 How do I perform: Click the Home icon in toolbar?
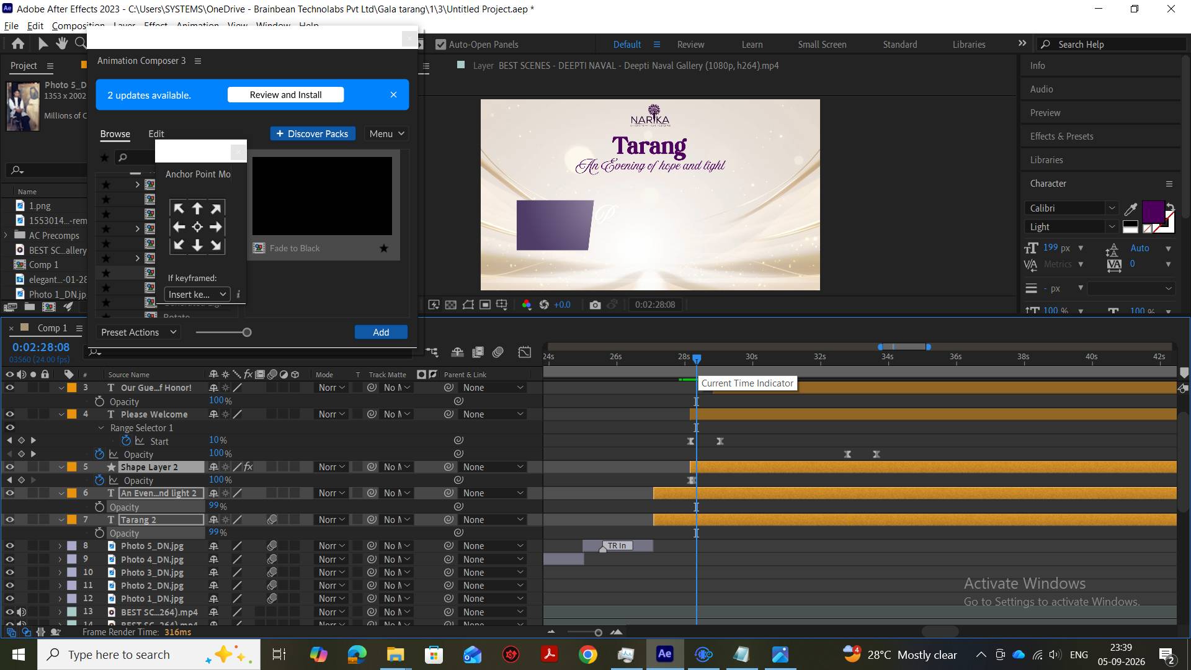click(18, 43)
